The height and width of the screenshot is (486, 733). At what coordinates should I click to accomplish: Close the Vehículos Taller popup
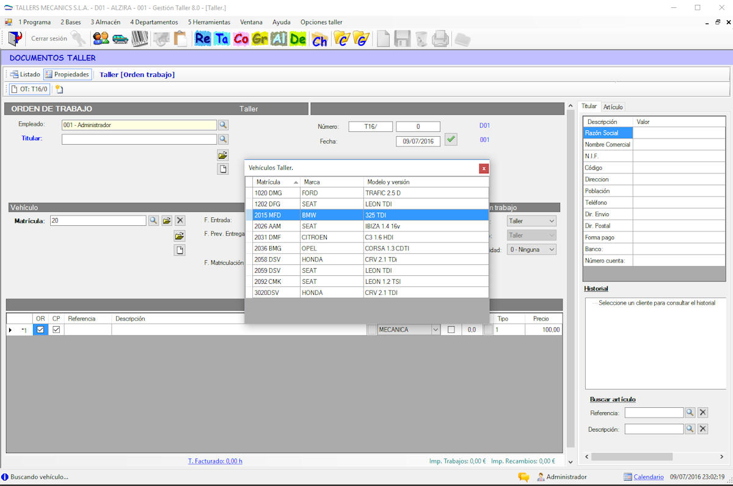click(x=484, y=168)
